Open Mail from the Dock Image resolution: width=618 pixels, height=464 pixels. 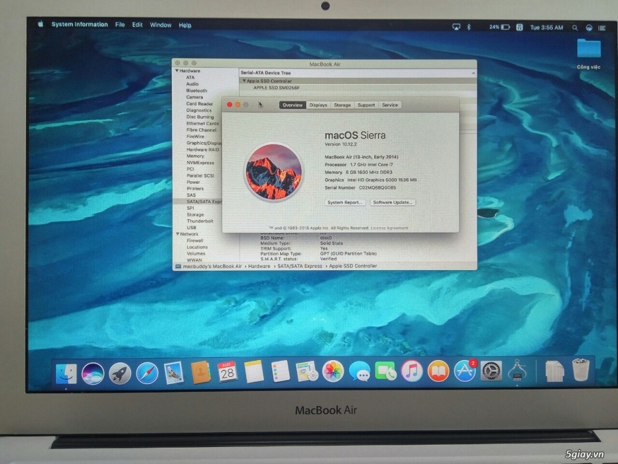tap(173, 373)
